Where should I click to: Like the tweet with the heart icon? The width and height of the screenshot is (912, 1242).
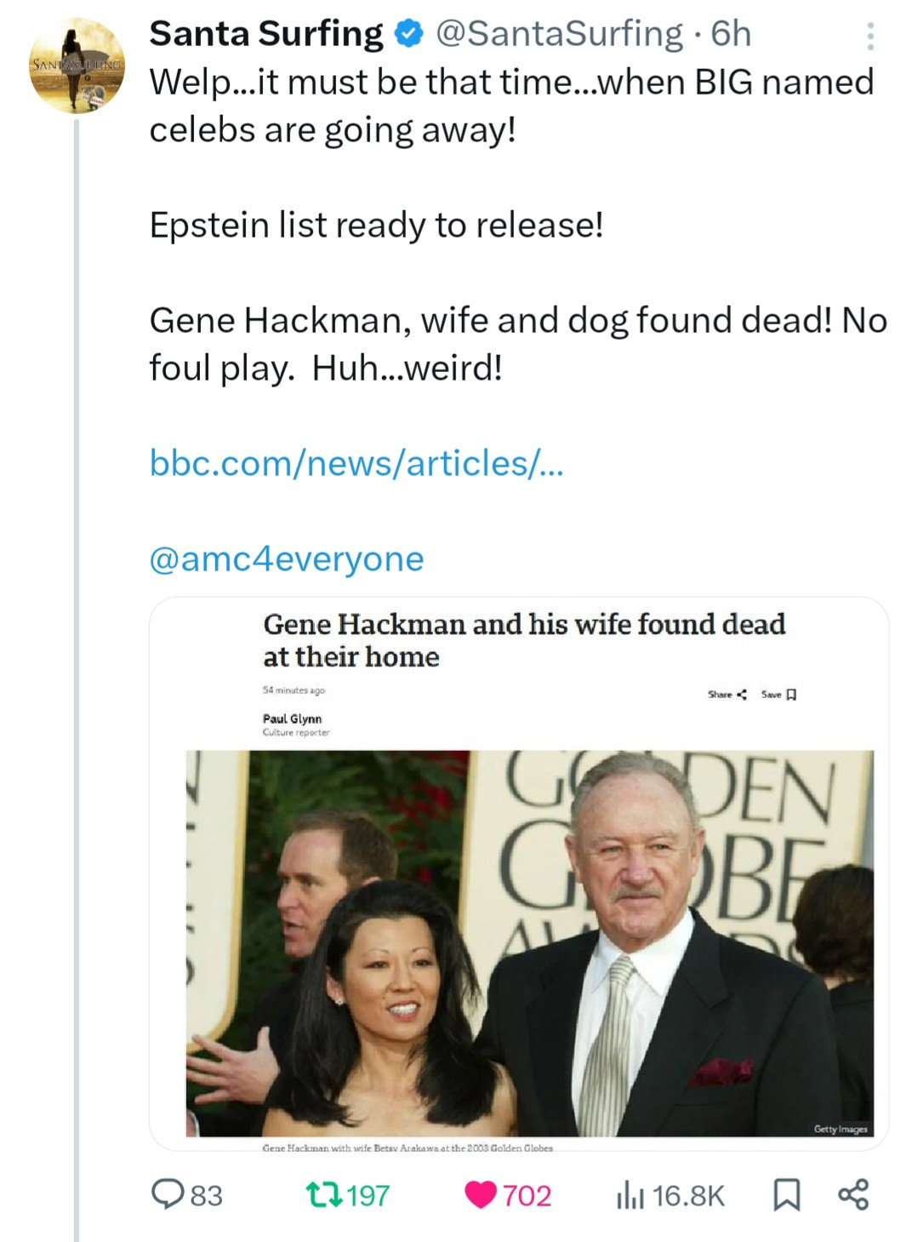coord(481,1194)
